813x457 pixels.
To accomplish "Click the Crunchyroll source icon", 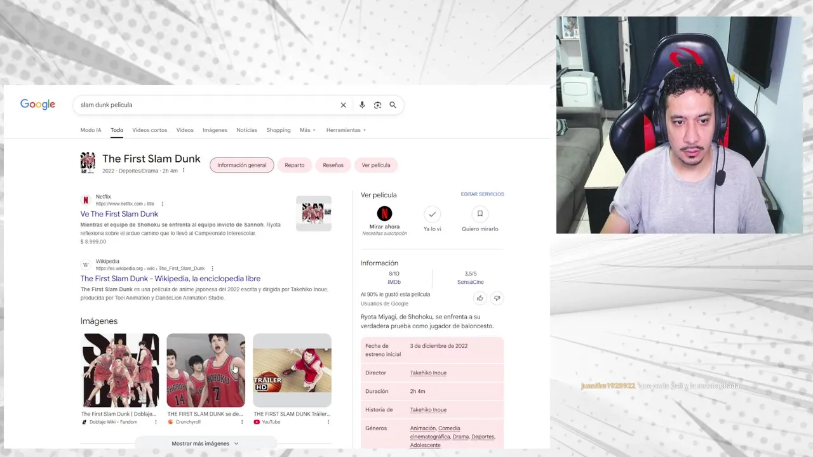I will point(170,422).
